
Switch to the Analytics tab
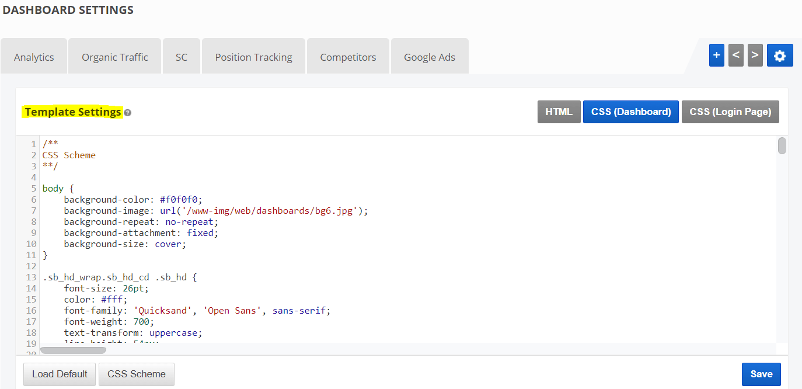(34, 57)
